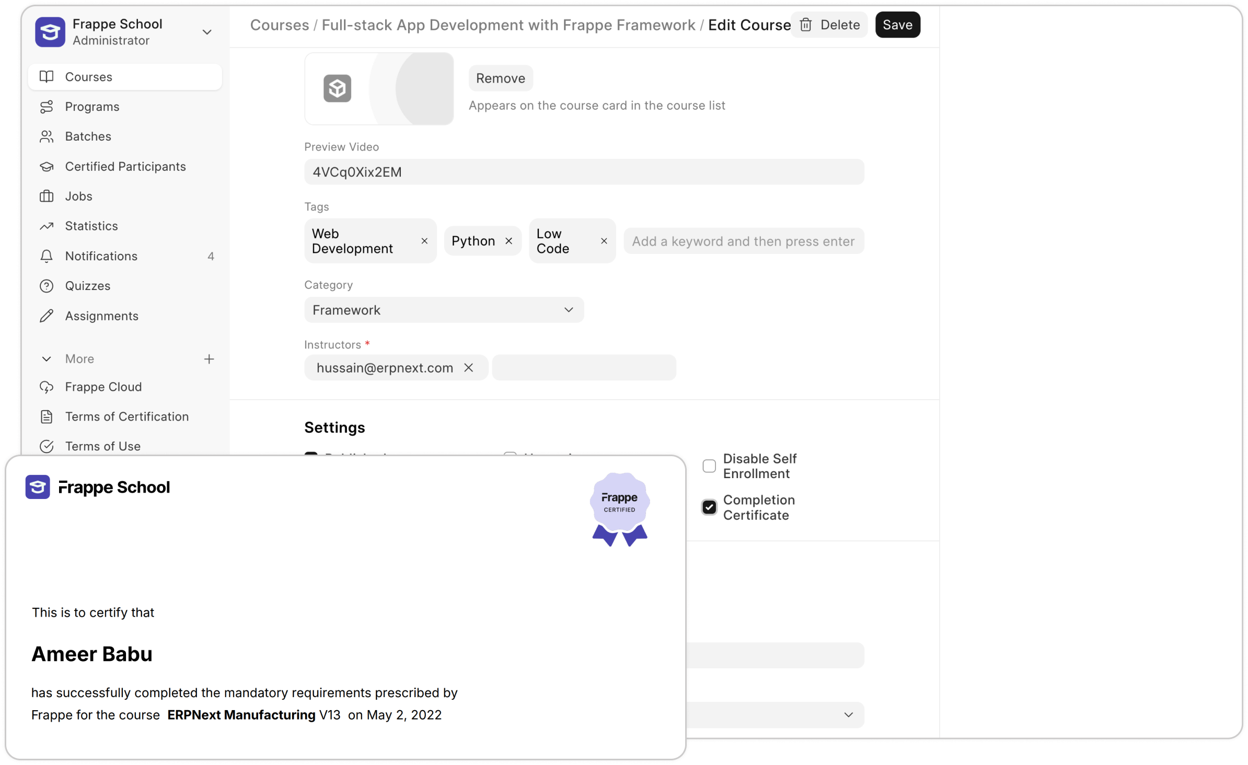Open the Category Framework dropdown
This screenshot has width=1248, height=765.
(x=444, y=310)
